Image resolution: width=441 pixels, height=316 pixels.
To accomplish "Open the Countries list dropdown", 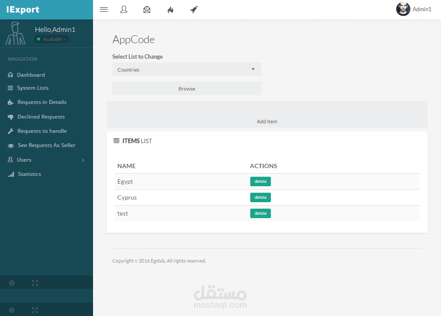I will click(x=187, y=69).
